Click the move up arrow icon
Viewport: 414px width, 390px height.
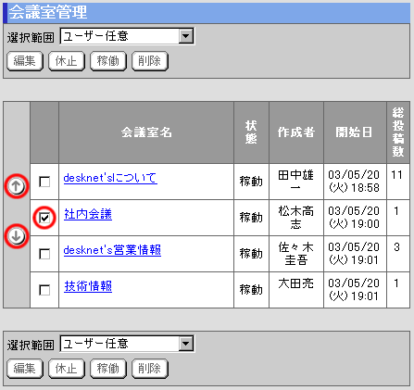point(16,186)
